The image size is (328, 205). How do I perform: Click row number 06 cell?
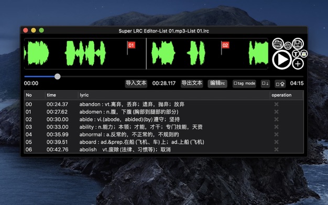point(29,149)
